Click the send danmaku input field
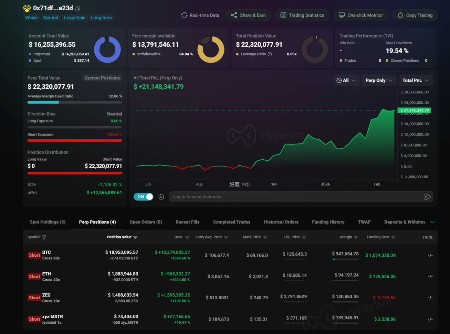Viewport: 450px width, 334px height. [296, 197]
